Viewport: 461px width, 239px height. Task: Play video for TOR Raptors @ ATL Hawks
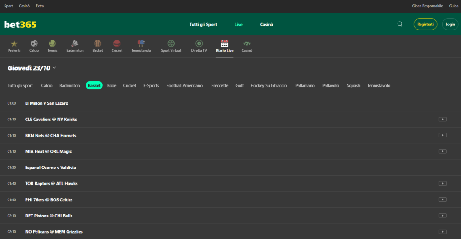(442, 183)
